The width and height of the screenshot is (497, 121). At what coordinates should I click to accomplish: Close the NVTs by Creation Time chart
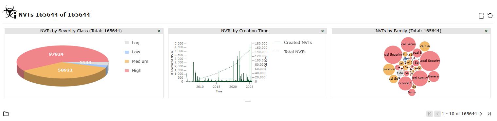click(x=322, y=31)
